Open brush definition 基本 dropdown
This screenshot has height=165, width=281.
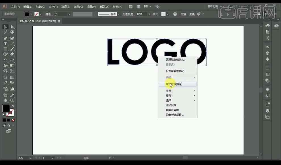119,14
